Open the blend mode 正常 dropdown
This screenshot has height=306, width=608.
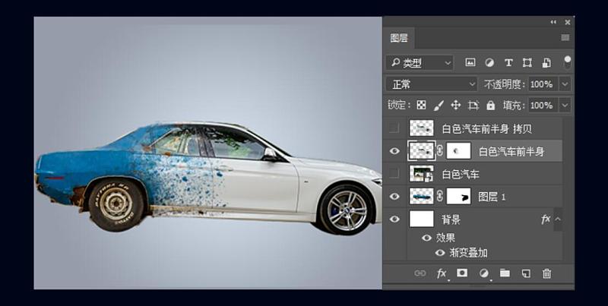(x=432, y=84)
